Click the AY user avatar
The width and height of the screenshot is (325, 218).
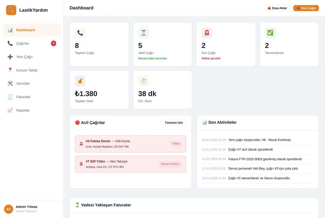tap(9, 209)
